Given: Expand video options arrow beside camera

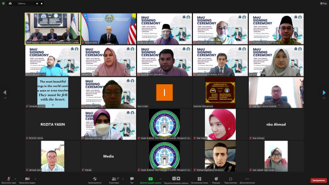Looking at the screenshot, I should click(35, 179).
